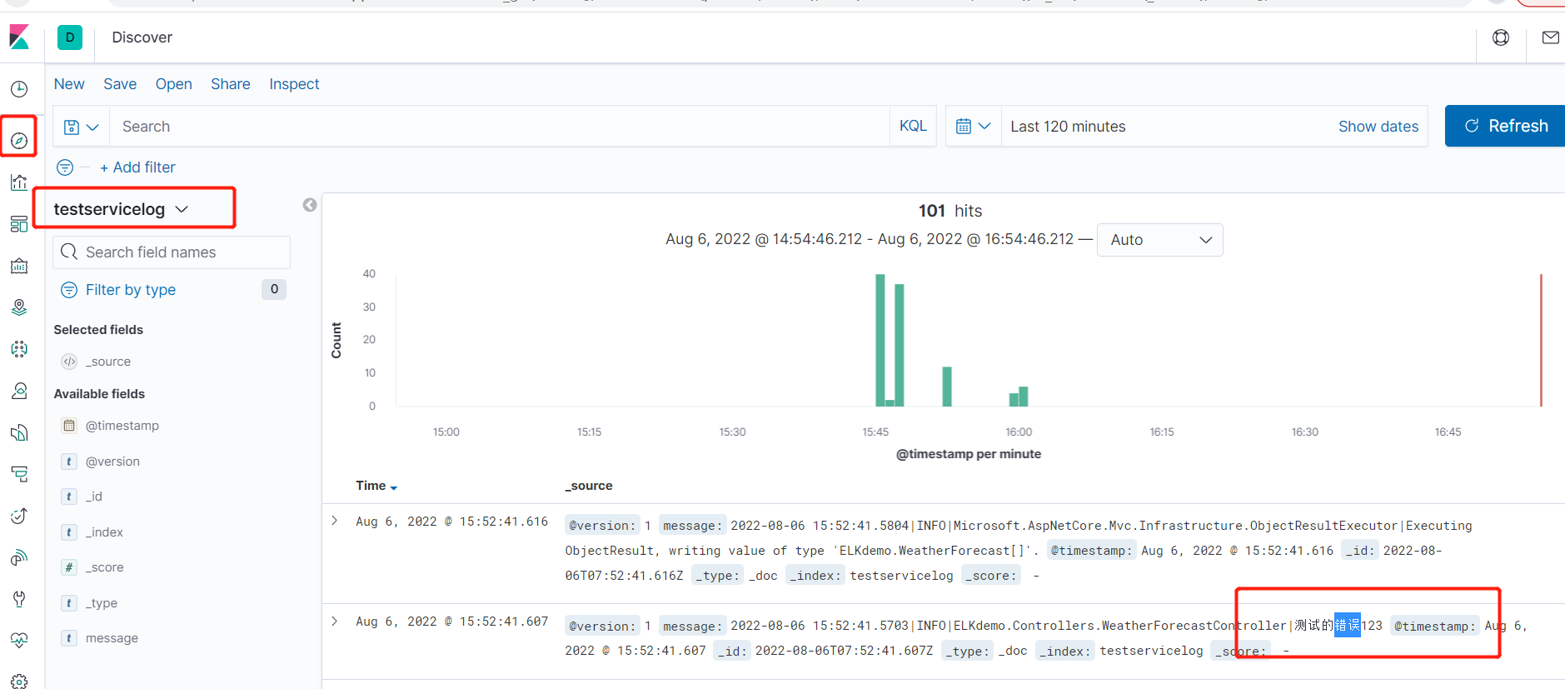Open the Auto interval dropdown

pos(1160,240)
